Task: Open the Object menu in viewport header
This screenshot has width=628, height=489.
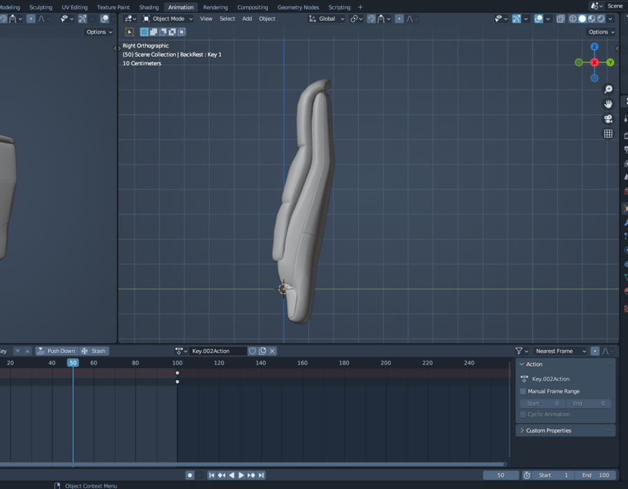Action: click(267, 18)
